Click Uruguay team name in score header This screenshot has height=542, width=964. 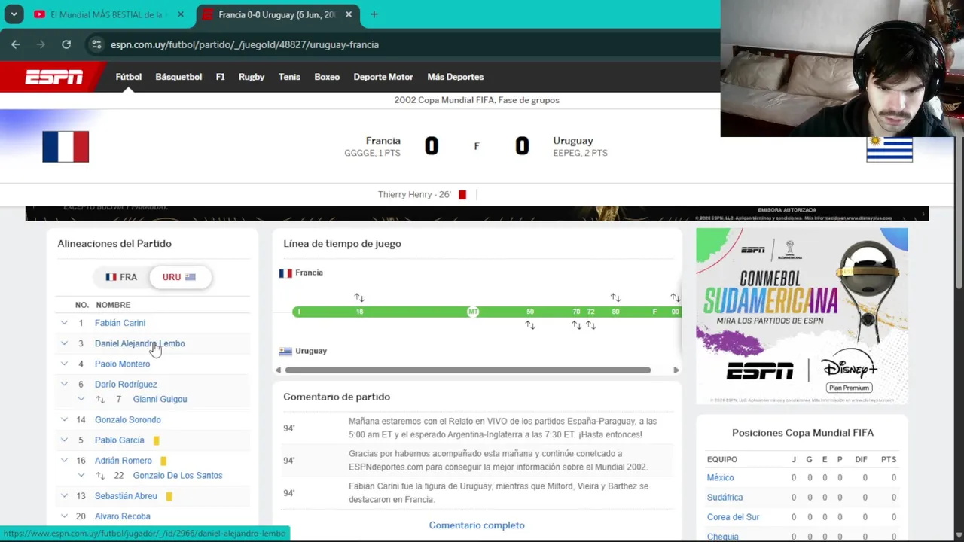click(573, 141)
